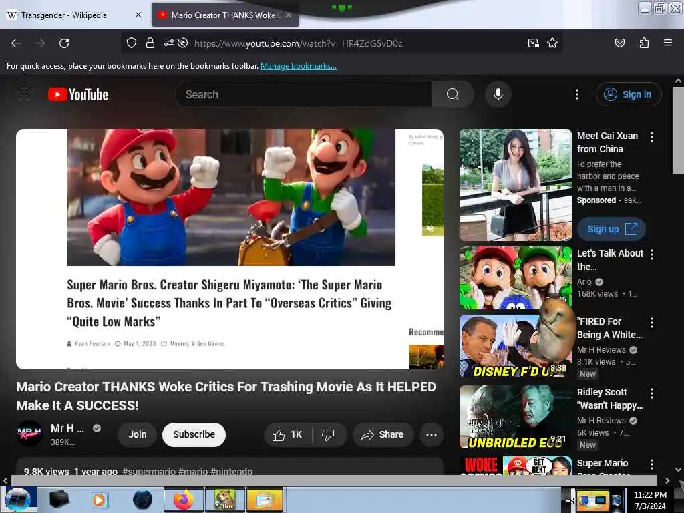Click the vertical page scrollbar thumb
This screenshot has height=513, width=684.
pos(678,131)
